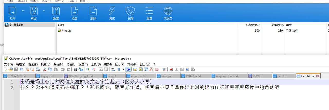Click the Save All icon in Notepad++
This screenshot has height=110, width=329.
tap(21, 69)
